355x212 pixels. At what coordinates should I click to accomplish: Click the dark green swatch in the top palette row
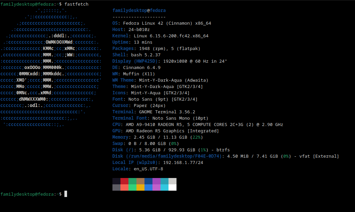click(132, 181)
